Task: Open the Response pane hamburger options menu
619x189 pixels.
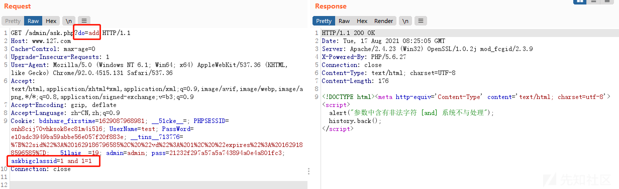Action: [421, 21]
